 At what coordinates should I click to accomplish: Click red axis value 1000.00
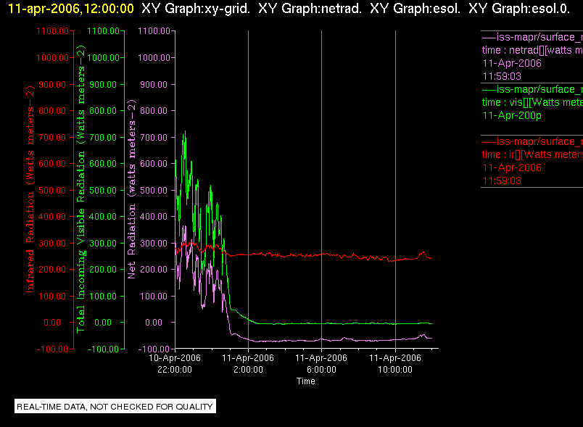pos(52,58)
